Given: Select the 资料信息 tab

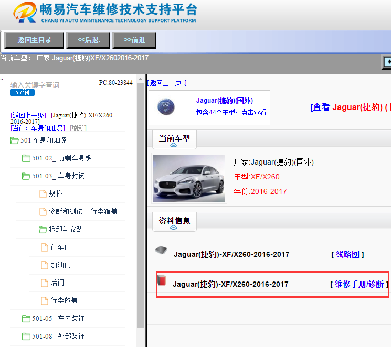Looking at the screenshot, I should [174, 221].
